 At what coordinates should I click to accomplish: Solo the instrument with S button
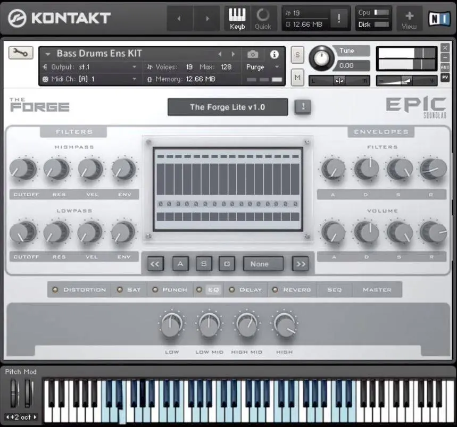pyautogui.click(x=297, y=55)
